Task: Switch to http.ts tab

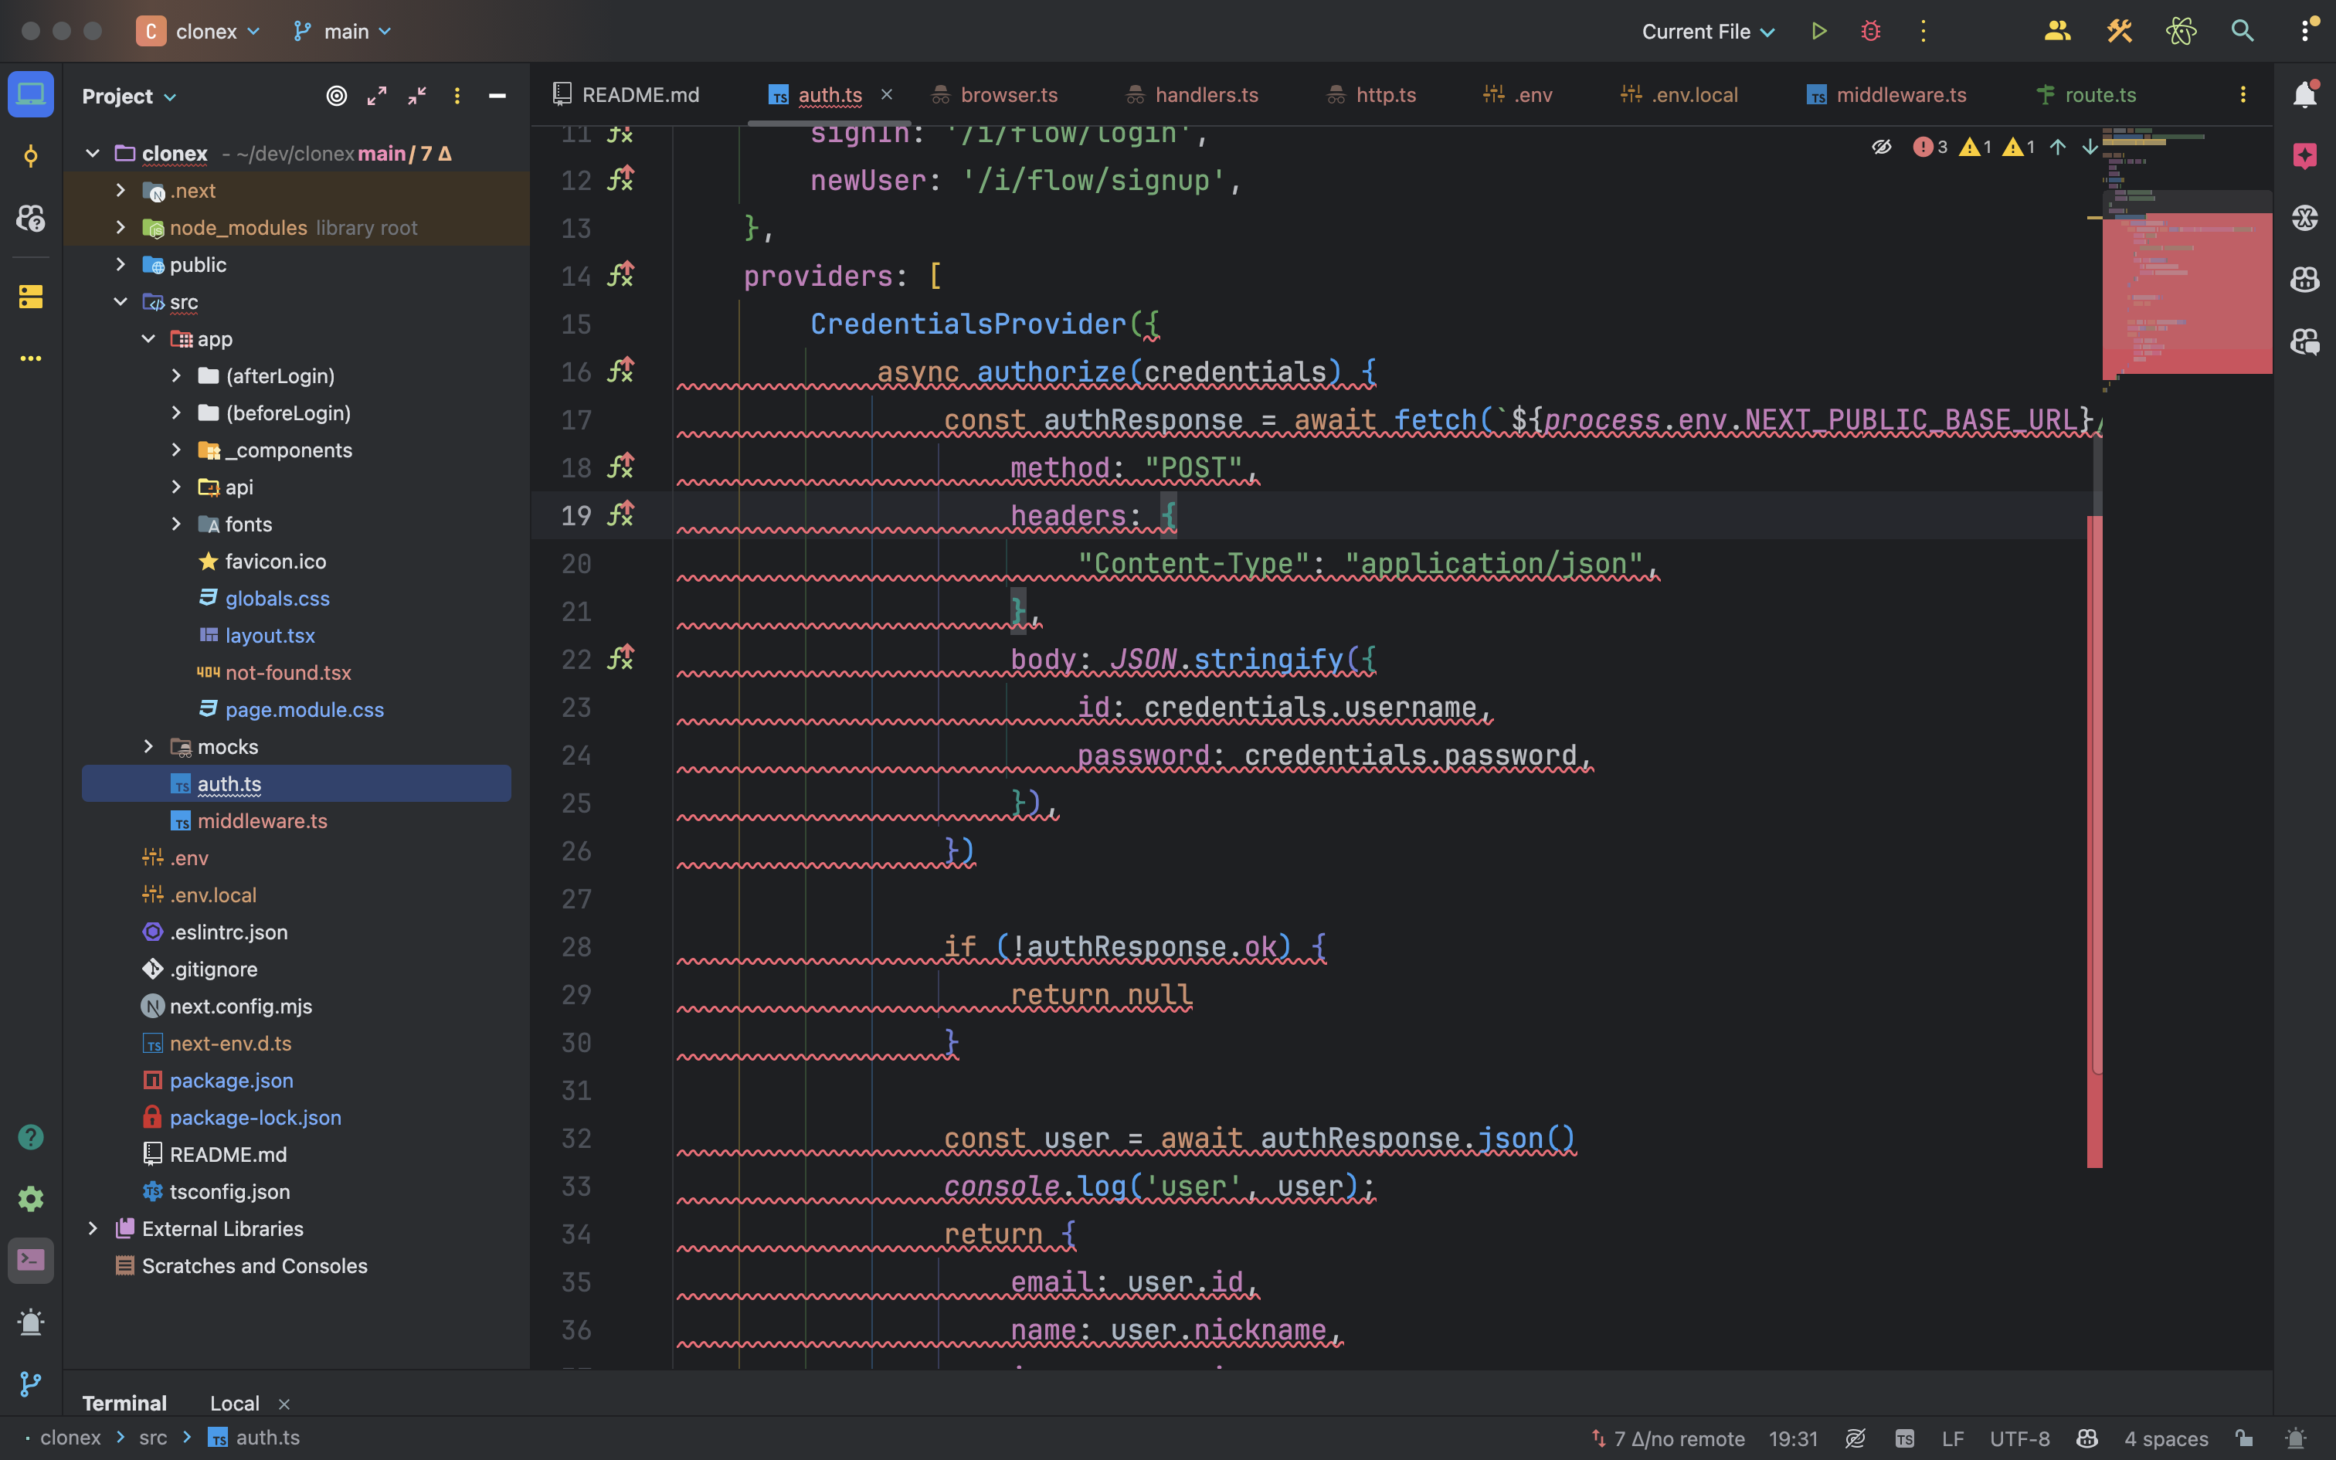Action: 1372,94
